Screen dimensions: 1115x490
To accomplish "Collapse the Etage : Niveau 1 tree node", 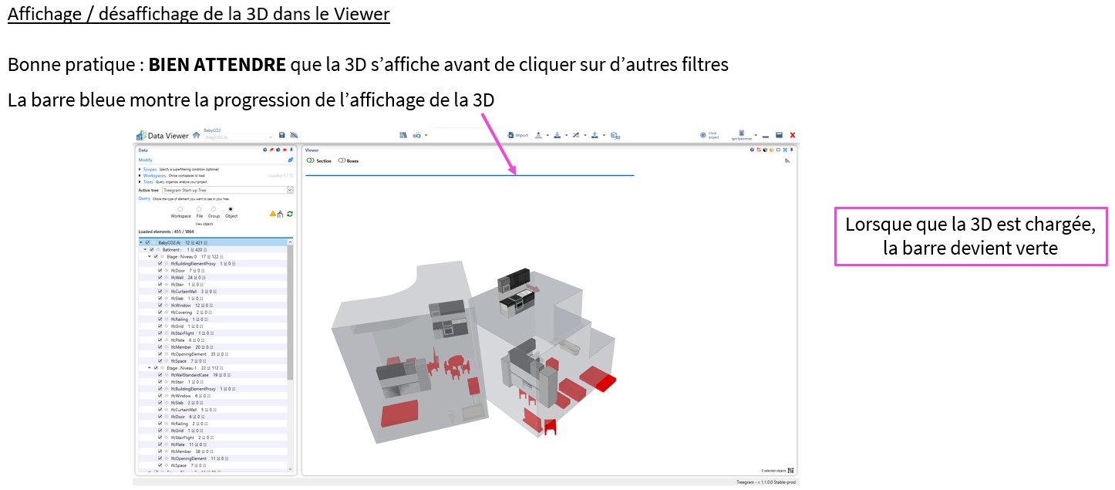I will [150, 368].
